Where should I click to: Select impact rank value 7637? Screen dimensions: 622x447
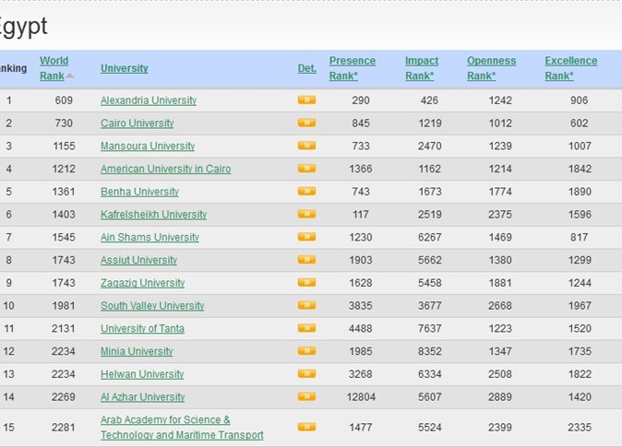[x=430, y=328]
